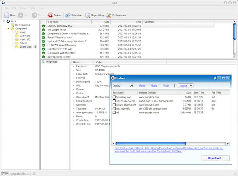Open the Tools menu
This screenshot has width=238, height=176.
32,8
